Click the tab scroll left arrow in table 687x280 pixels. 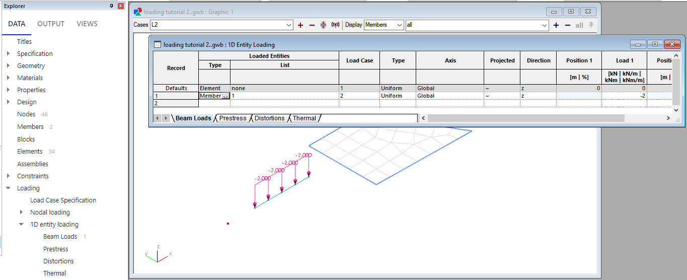[158, 118]
